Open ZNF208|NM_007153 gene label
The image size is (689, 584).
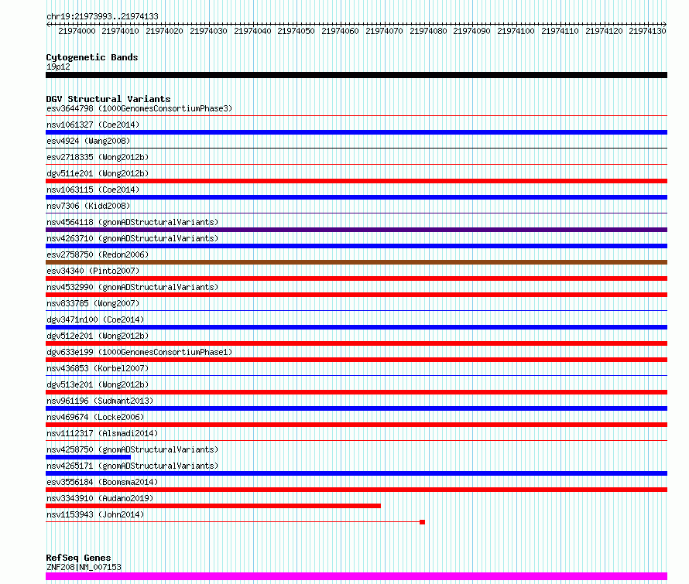tap(84, 567)
